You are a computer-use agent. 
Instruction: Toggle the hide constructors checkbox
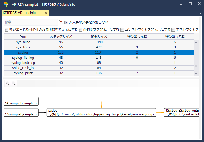click(x=122, y=30)
